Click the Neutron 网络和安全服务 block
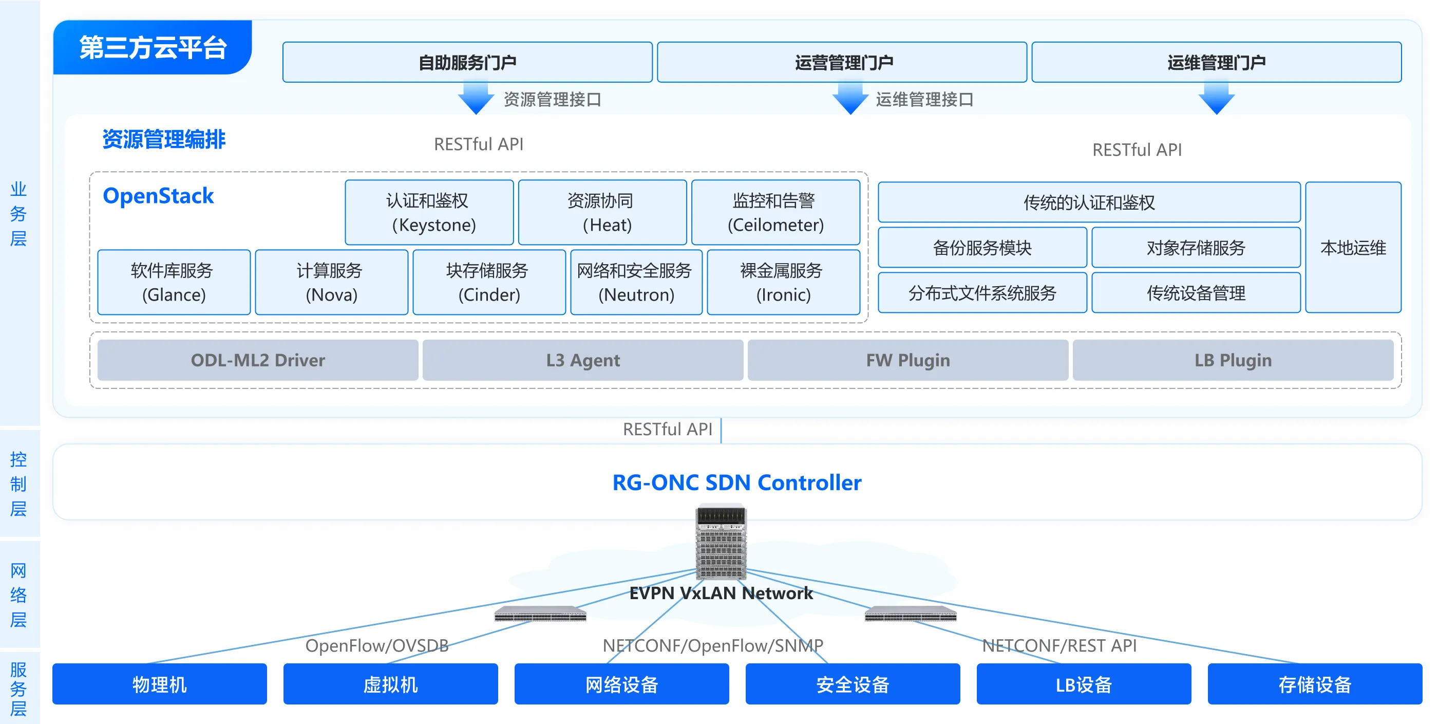Viewport: 1438px width, 724px height. (636, 282)
